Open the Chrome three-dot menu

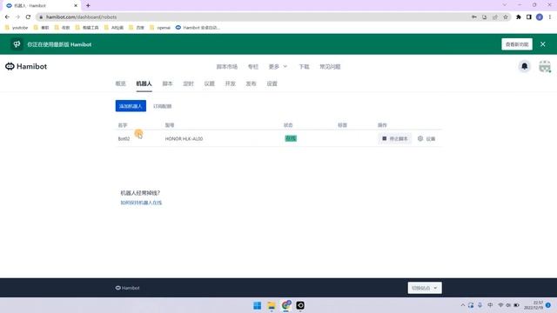point(550,17)
